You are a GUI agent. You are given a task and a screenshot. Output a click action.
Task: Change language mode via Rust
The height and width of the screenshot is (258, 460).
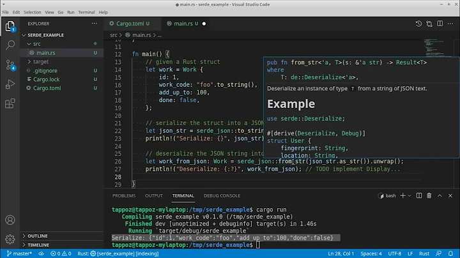coord(424,254)
